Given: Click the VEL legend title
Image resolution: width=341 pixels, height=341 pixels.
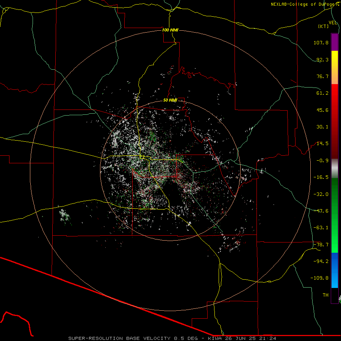Looking at the screenshot, I should 333,23.
